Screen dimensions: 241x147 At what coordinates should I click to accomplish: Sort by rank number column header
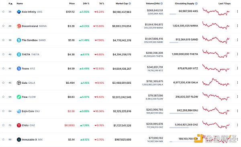[x=10, y=4]
